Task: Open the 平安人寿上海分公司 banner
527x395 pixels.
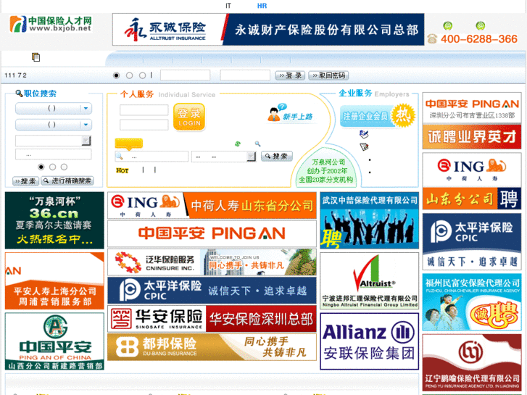Action: coord(54,280)
